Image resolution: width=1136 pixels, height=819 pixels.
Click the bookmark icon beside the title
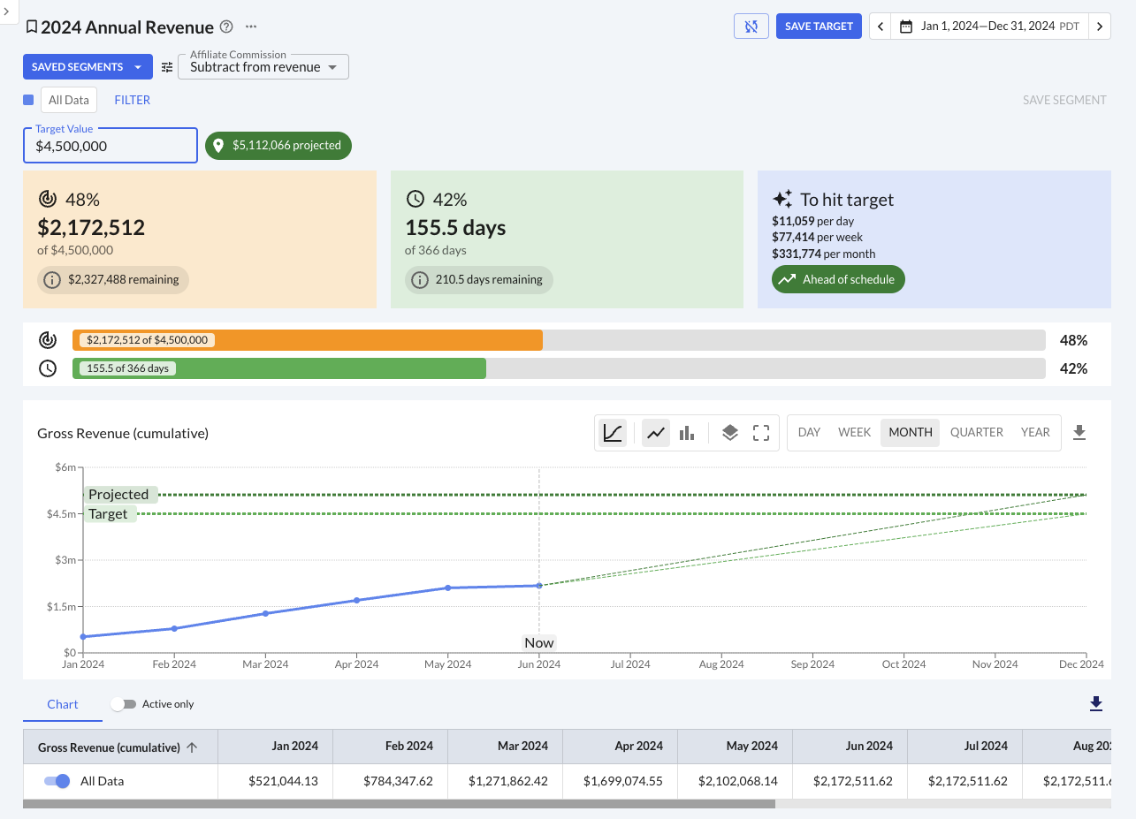(31, 27)
